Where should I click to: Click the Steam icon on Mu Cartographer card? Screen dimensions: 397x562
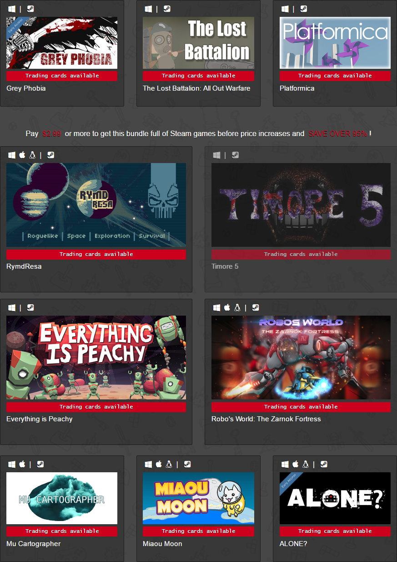click(x=40, y=464)
